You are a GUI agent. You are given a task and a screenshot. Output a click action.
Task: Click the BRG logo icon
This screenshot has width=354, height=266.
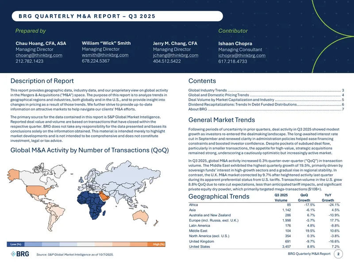[20, 254]
